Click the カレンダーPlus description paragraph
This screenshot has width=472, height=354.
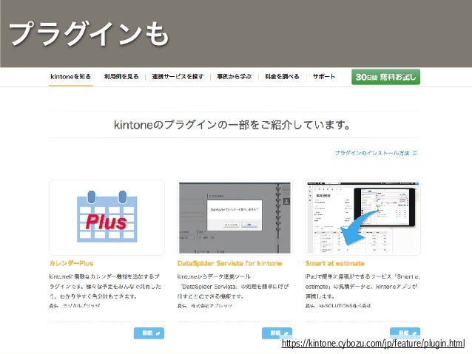tap(105, 286)
